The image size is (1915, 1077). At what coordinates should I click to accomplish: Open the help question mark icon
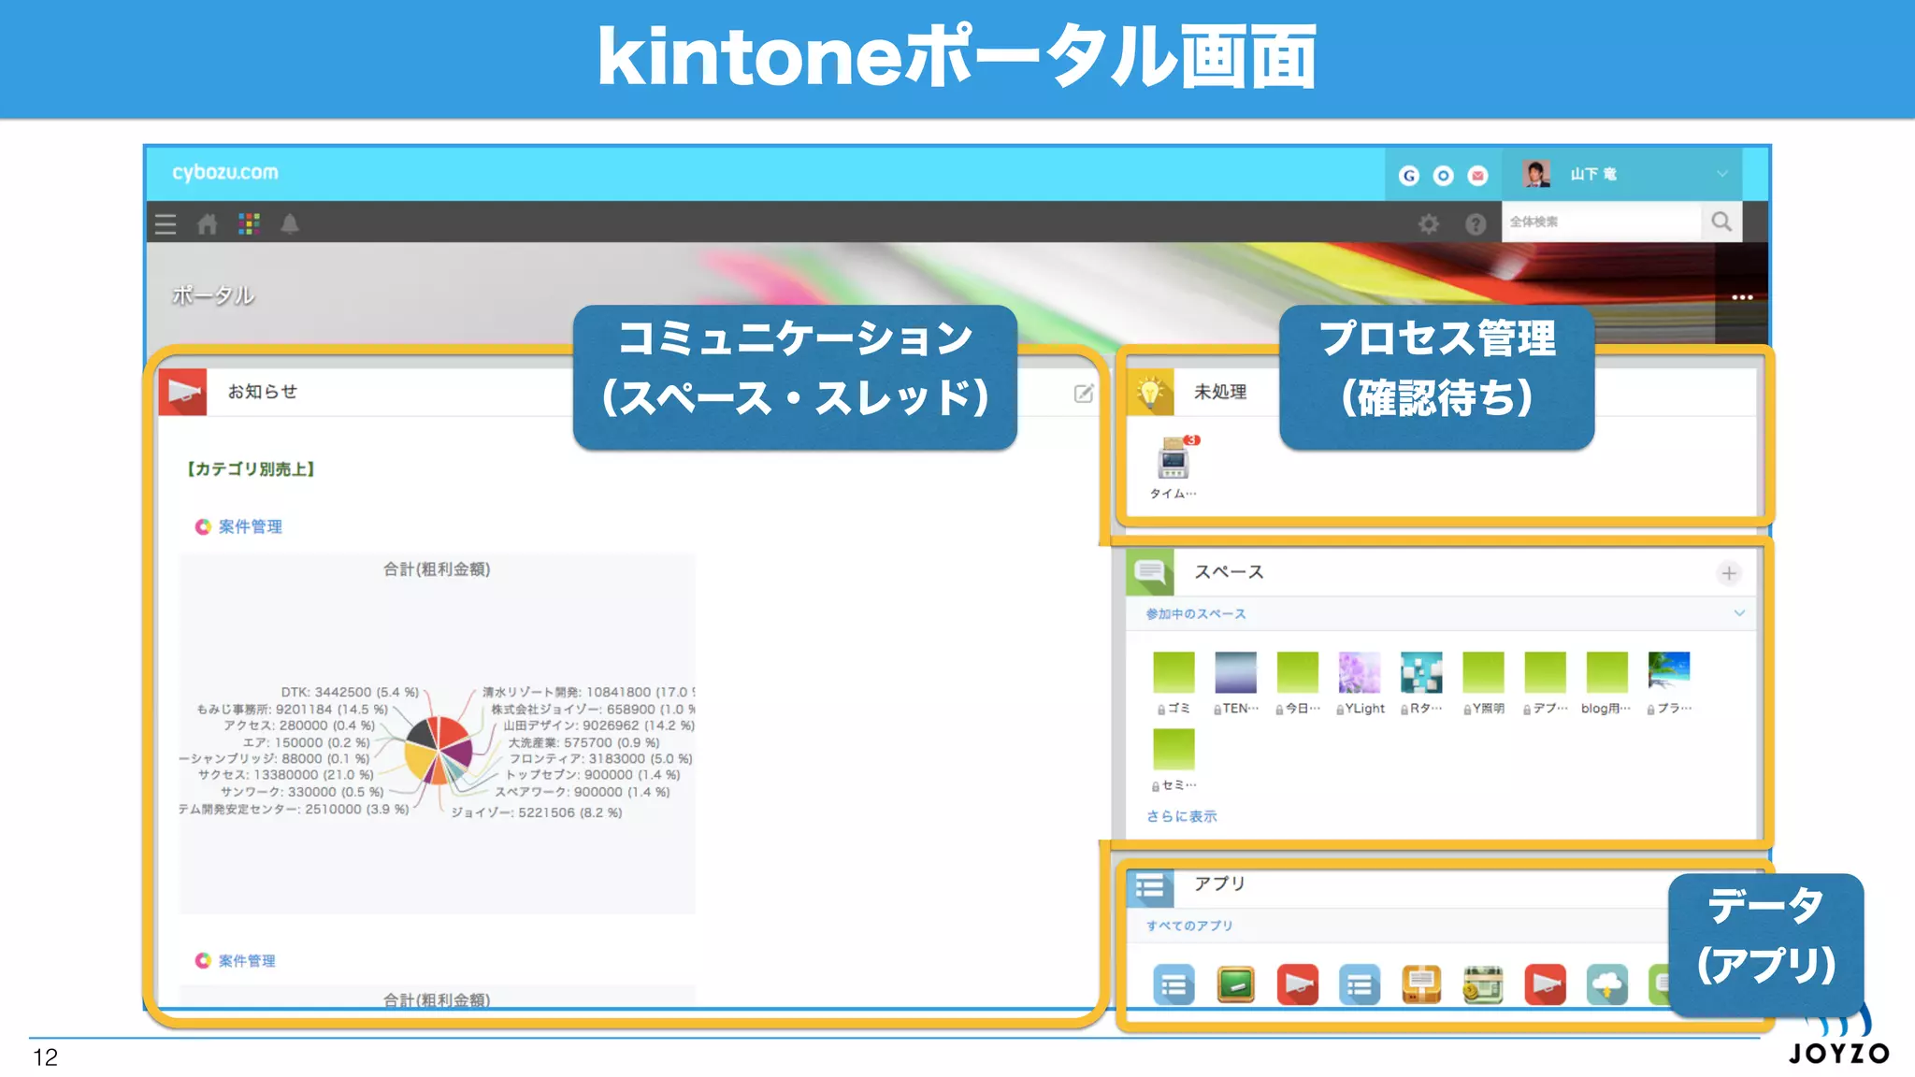click(1476, 223)
